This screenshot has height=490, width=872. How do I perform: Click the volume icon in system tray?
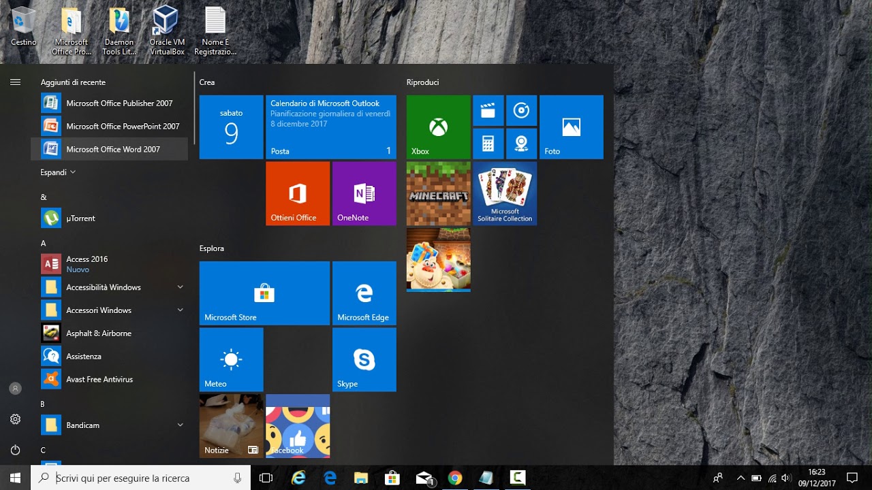click(787, 478)
